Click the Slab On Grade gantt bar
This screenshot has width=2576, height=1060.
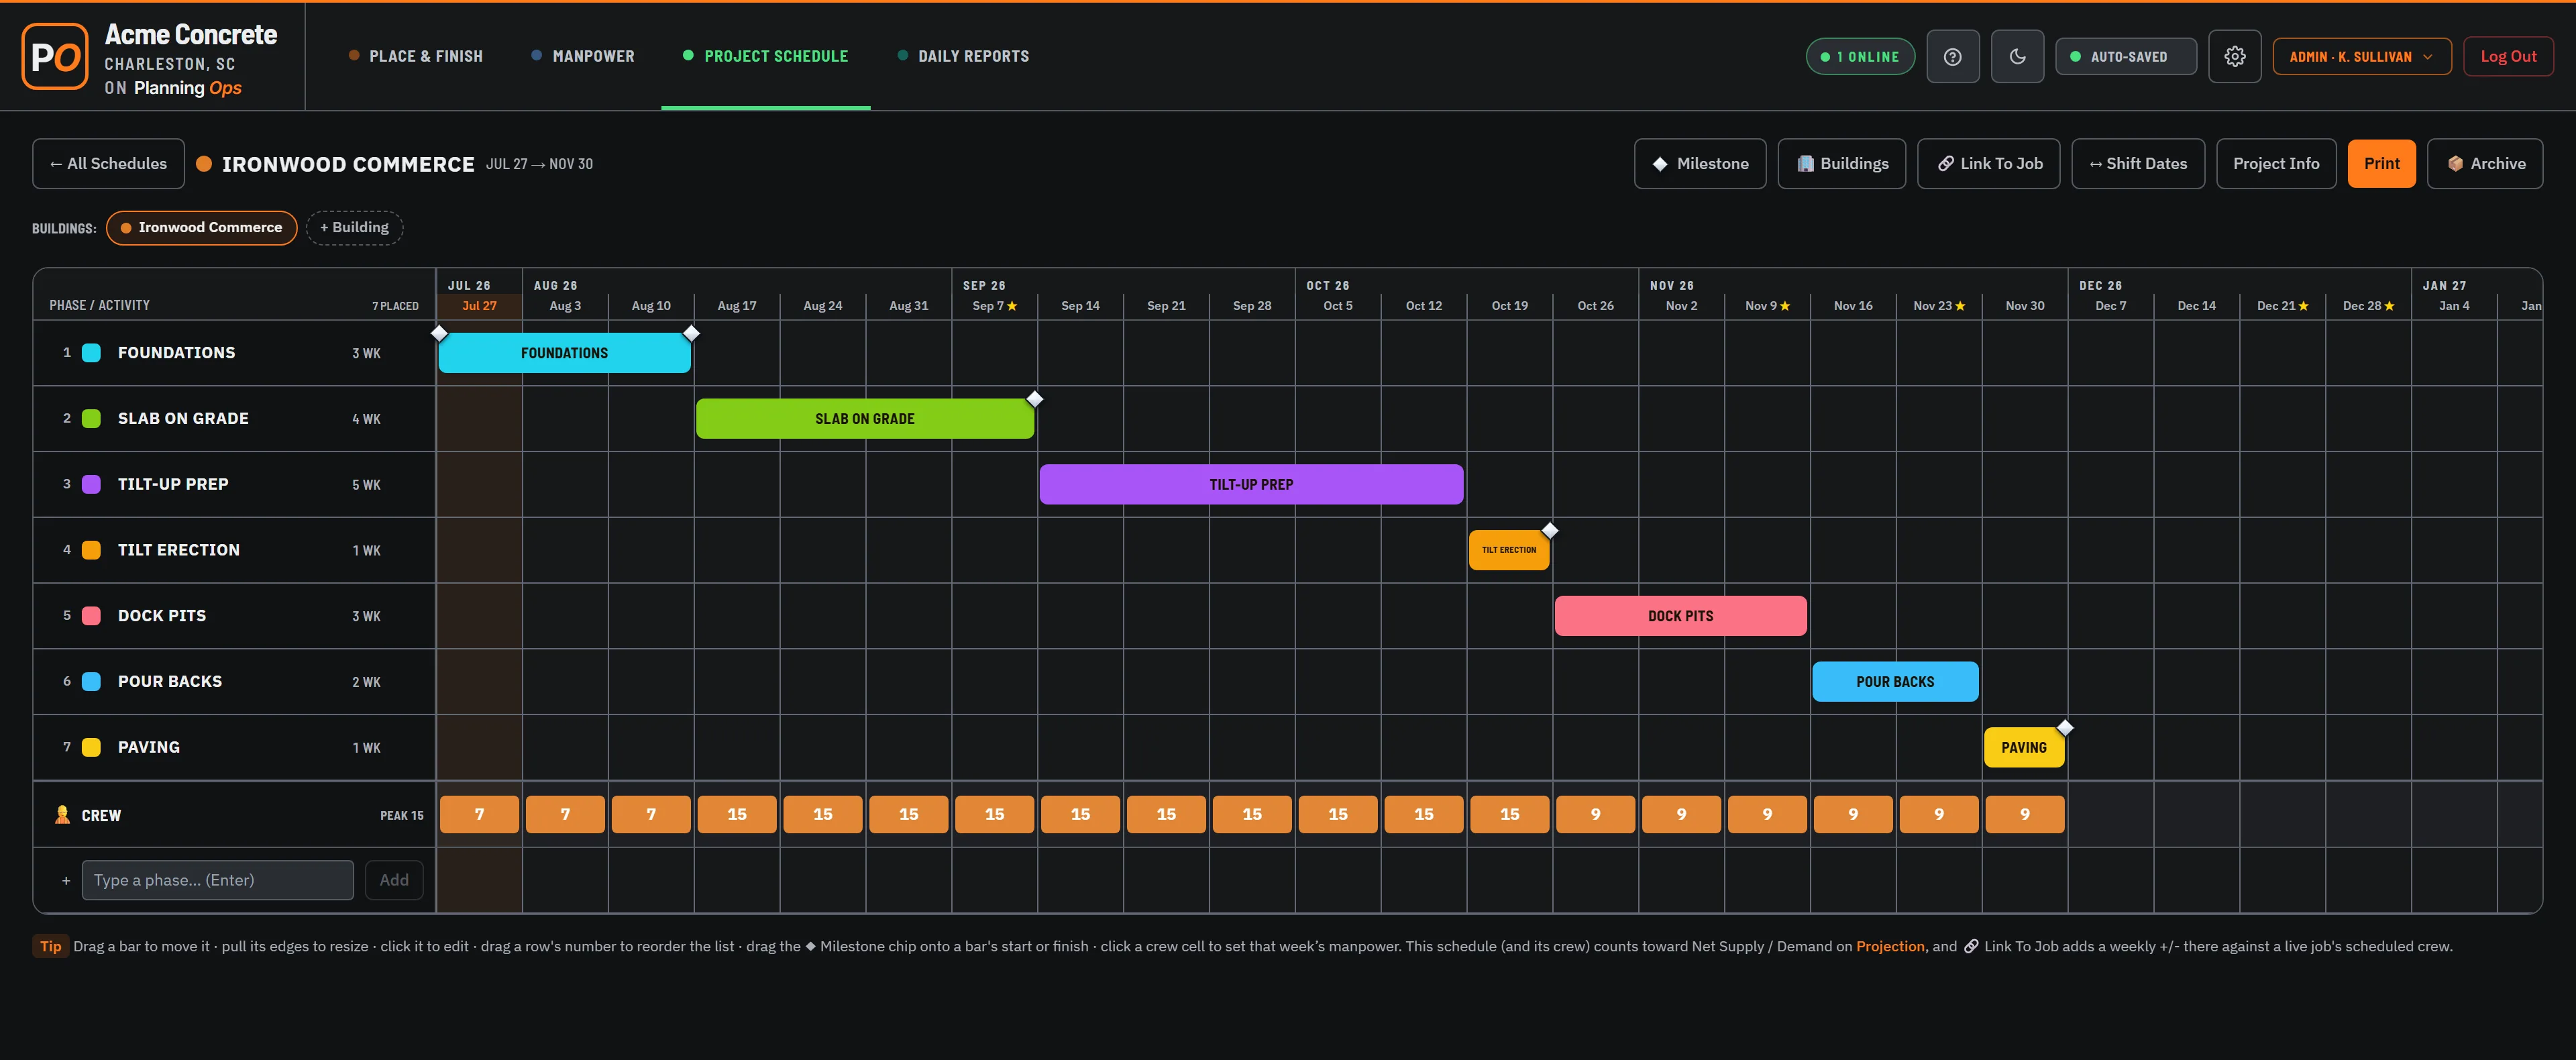865,419
